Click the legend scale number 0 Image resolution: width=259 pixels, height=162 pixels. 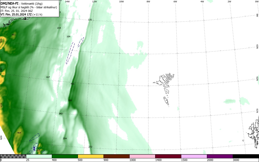coord(1,160)
